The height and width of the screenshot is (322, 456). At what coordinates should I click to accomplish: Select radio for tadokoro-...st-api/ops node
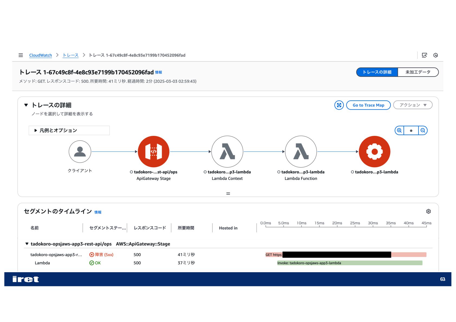coord(131,172)
